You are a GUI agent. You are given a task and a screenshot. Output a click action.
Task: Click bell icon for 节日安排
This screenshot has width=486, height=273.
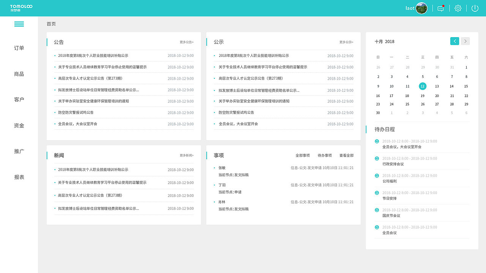[377, 193]
